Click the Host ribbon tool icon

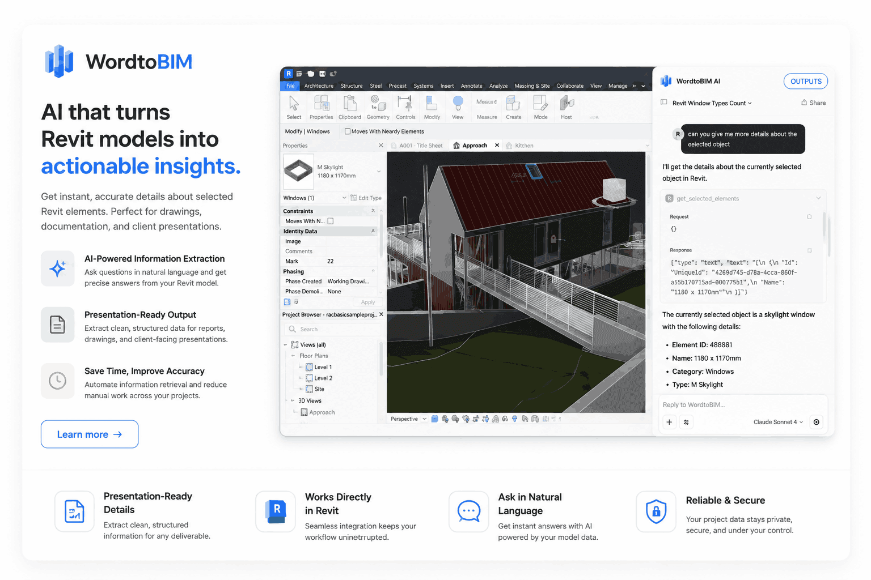pos(566,104)
